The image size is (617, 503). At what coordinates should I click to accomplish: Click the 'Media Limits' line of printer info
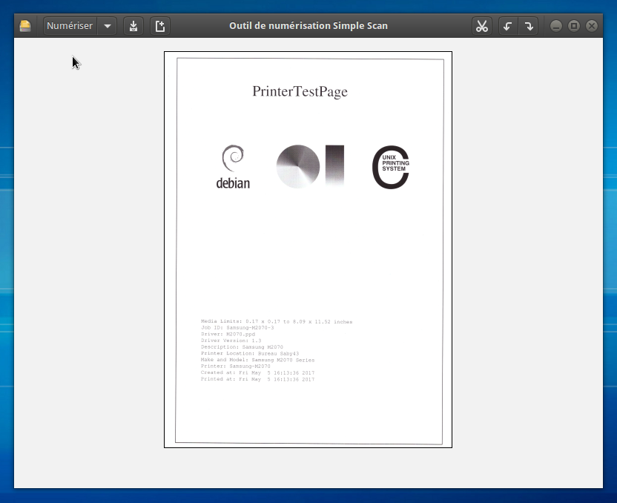pyautogui.click(x=276, y=322)
